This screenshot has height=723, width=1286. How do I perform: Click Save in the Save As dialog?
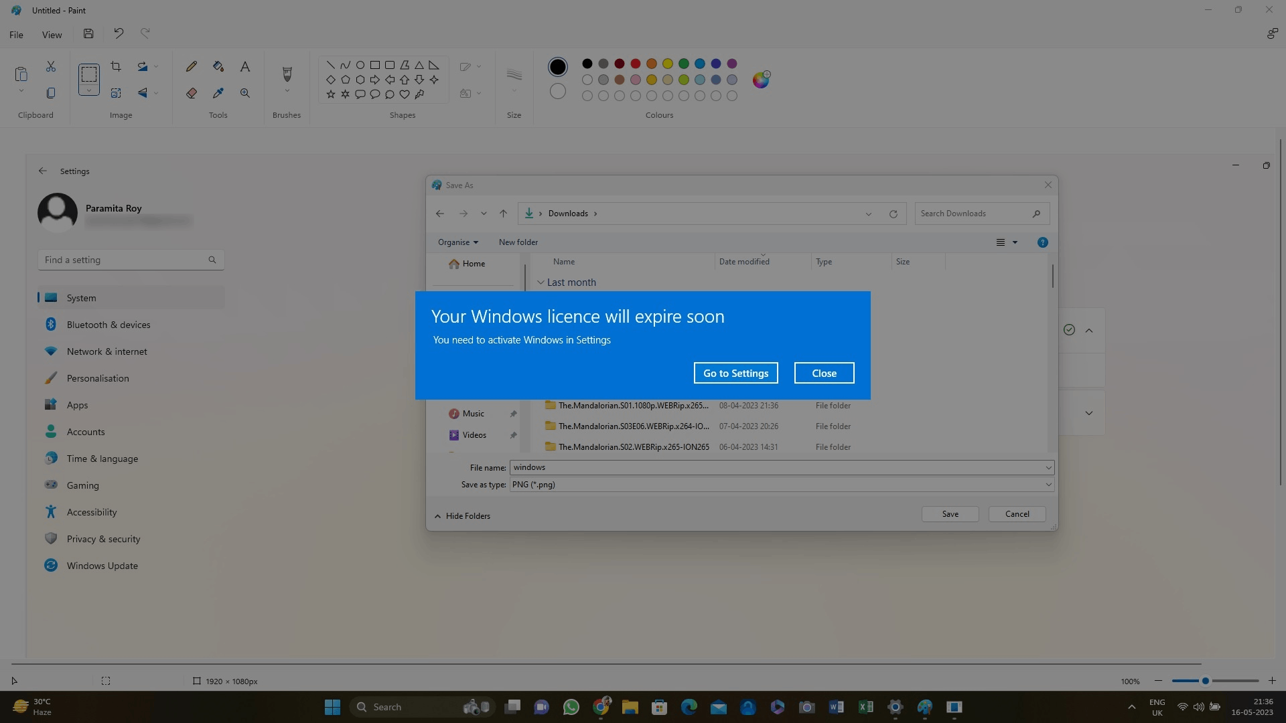pos(950,514)
